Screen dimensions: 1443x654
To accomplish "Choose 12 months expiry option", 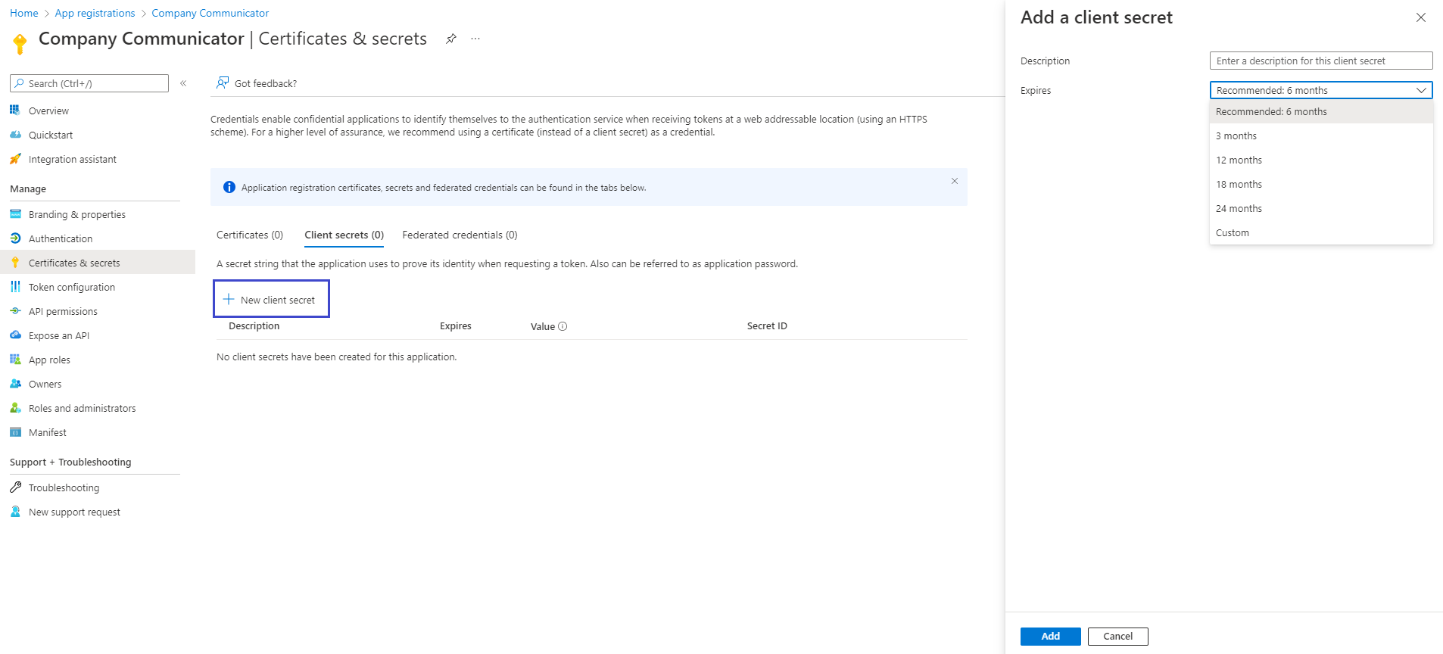I will (1321, 160).
